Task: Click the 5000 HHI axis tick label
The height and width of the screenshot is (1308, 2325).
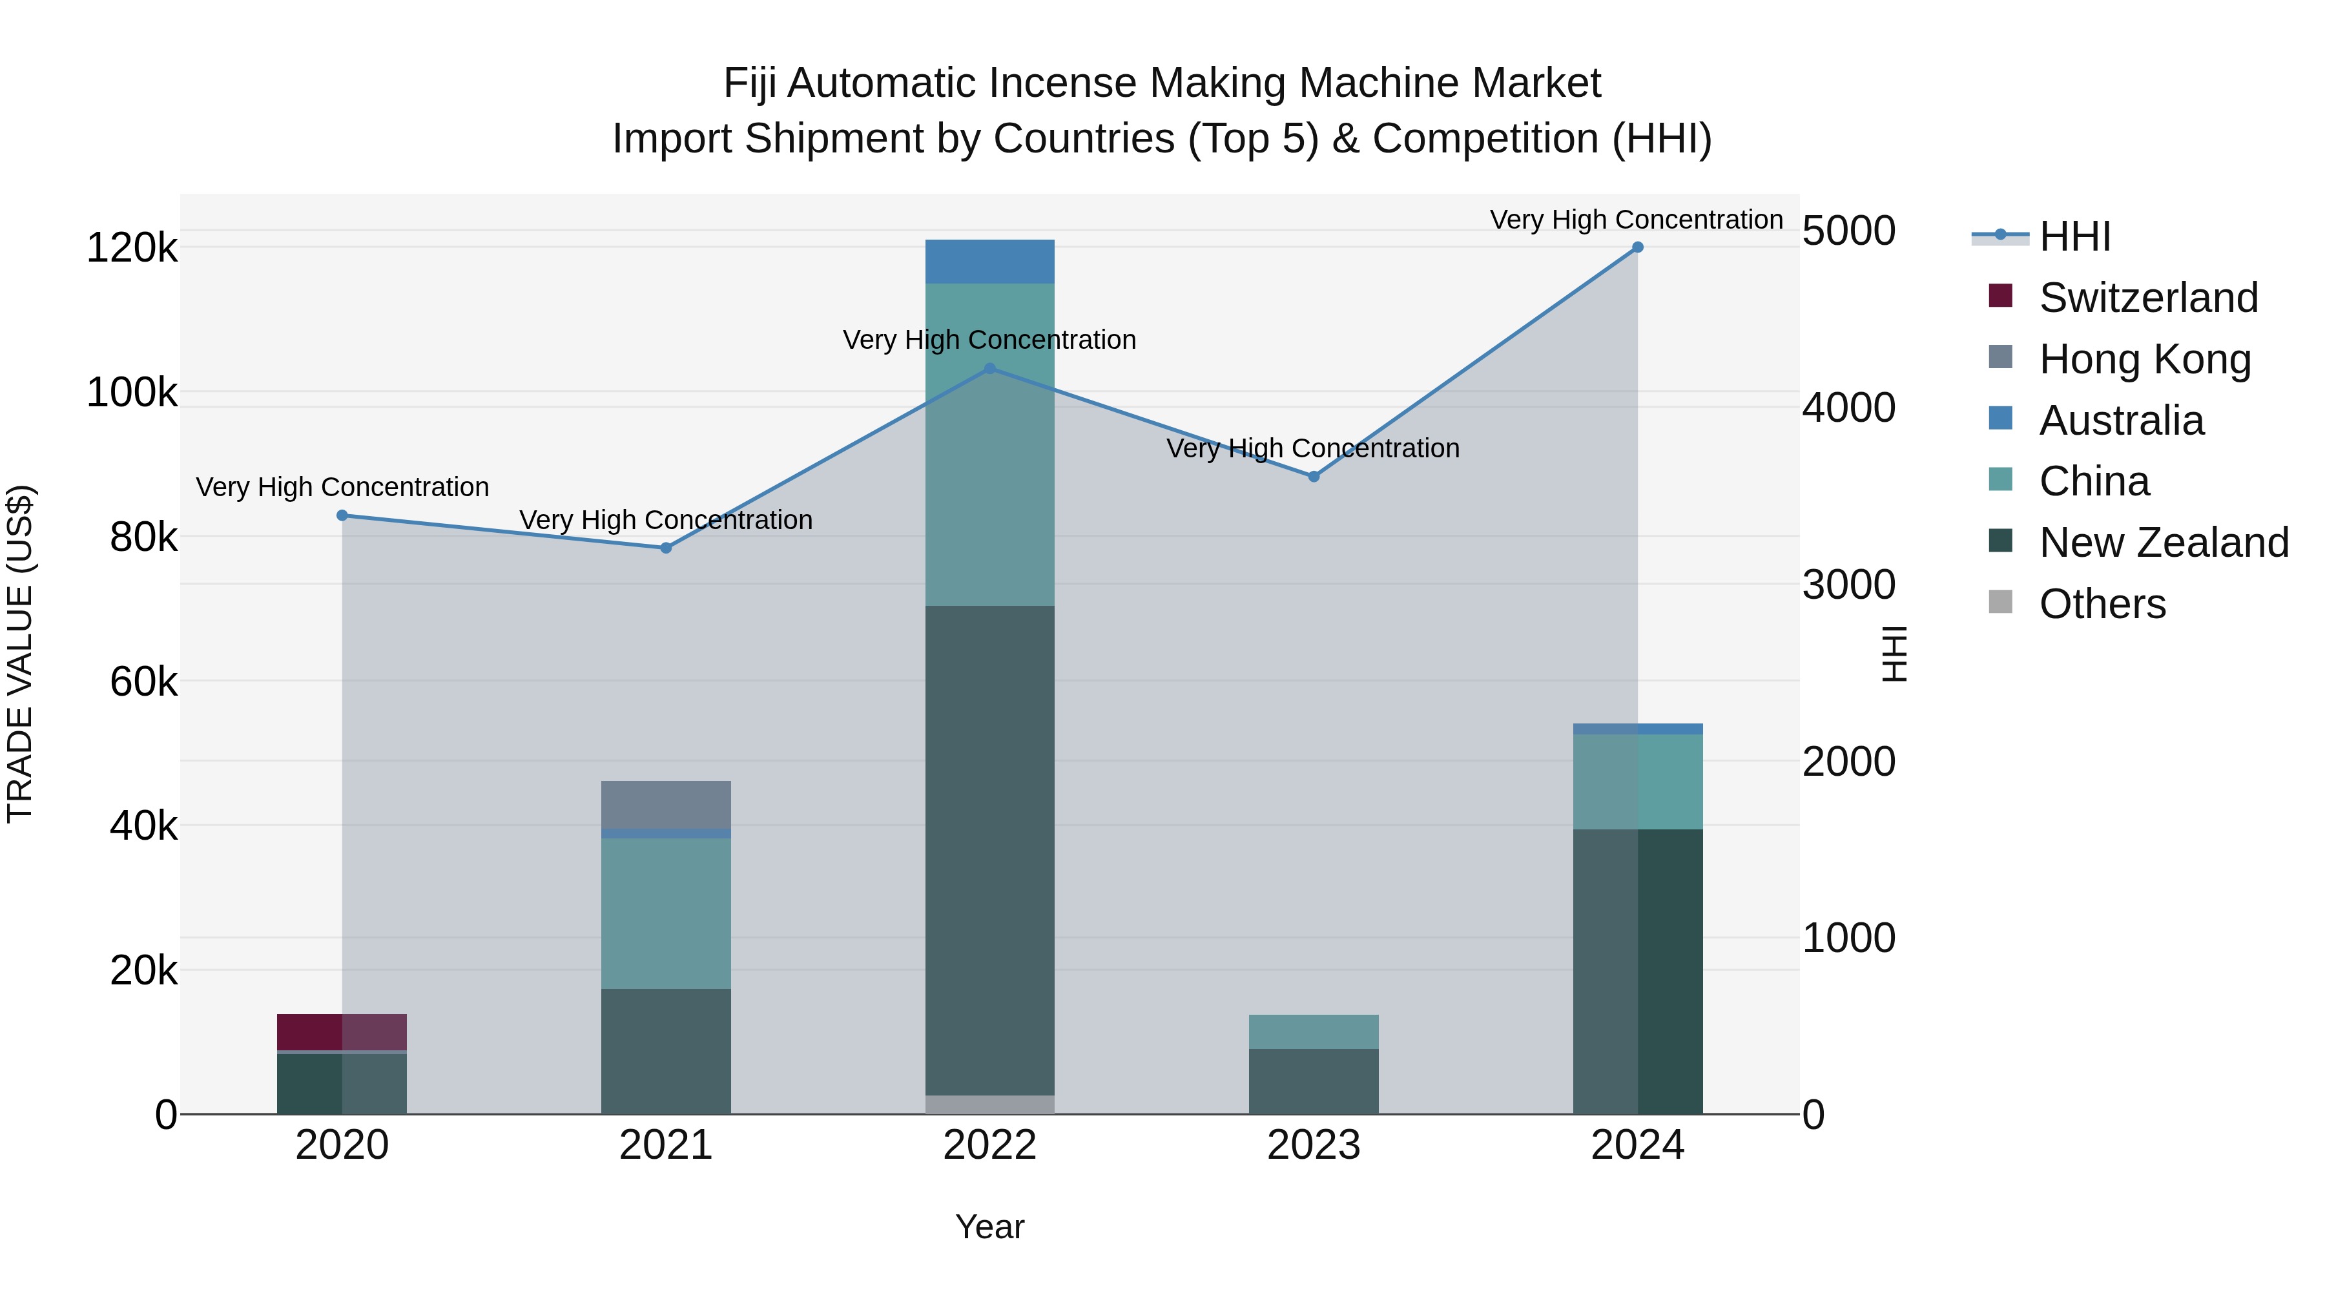Action: (1850, 231)
